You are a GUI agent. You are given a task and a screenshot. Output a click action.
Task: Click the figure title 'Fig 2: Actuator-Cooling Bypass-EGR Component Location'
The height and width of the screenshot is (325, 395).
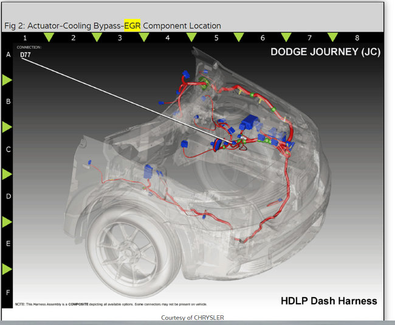(112, 26)
